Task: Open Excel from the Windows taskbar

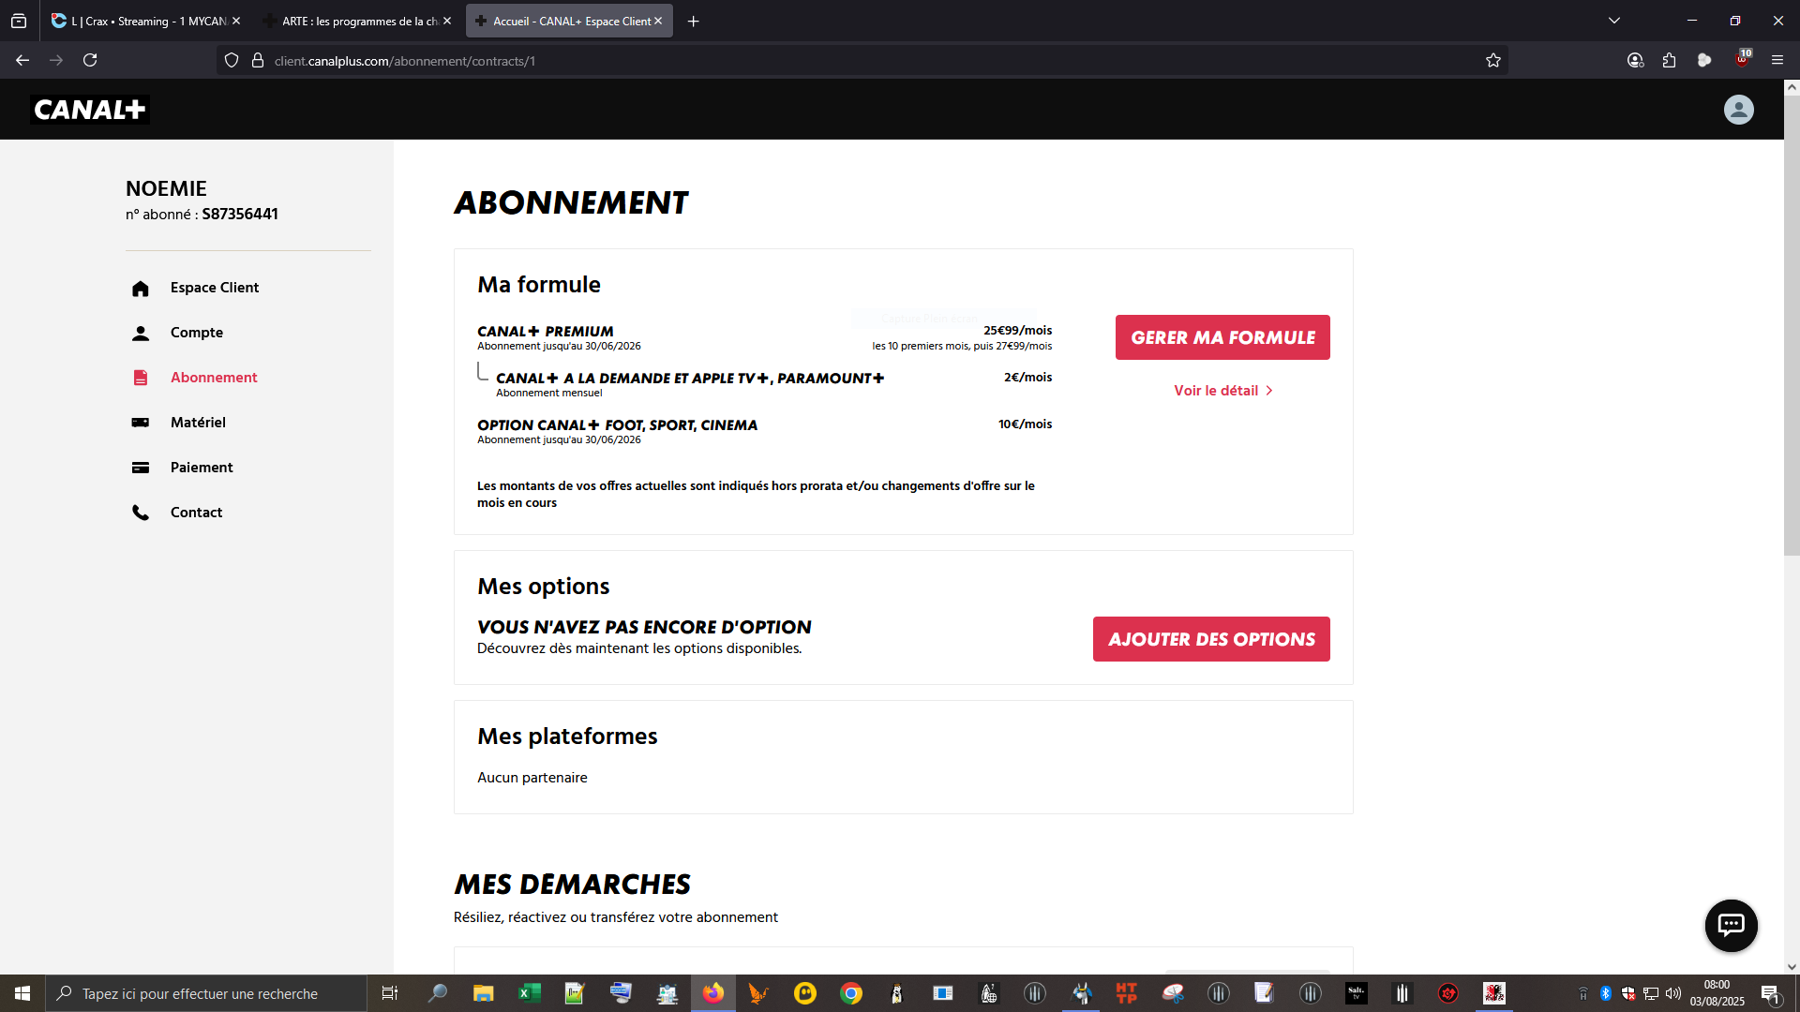Action: pyautogui.click(x=530, y=993)
